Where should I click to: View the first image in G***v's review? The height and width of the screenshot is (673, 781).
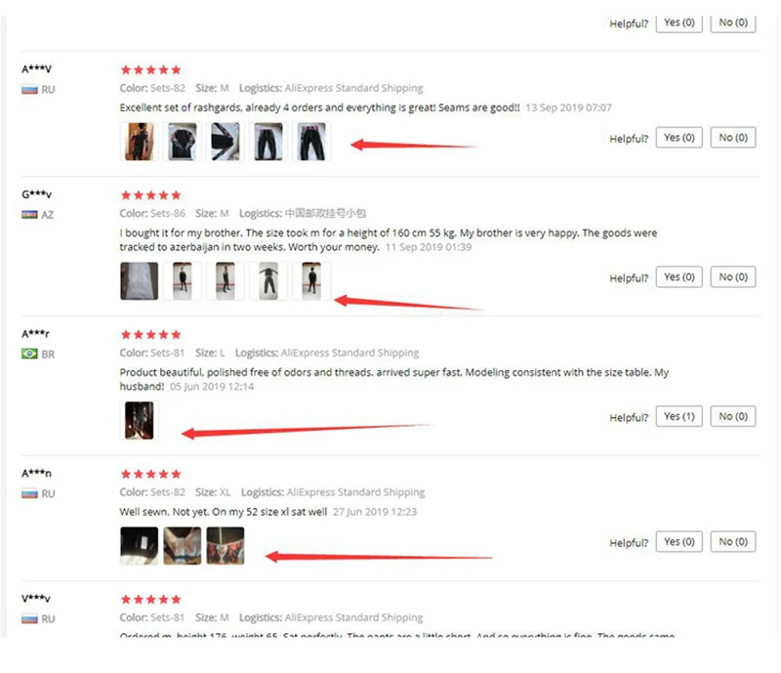pyautogui.click(x=140, y=281)
